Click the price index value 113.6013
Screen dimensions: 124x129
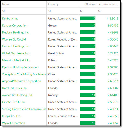(x=112, y=19)
